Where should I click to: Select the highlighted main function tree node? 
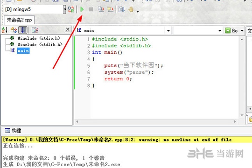23,51
